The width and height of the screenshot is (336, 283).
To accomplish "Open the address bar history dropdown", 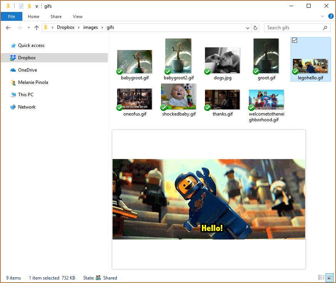I will [x=247, y=28].
